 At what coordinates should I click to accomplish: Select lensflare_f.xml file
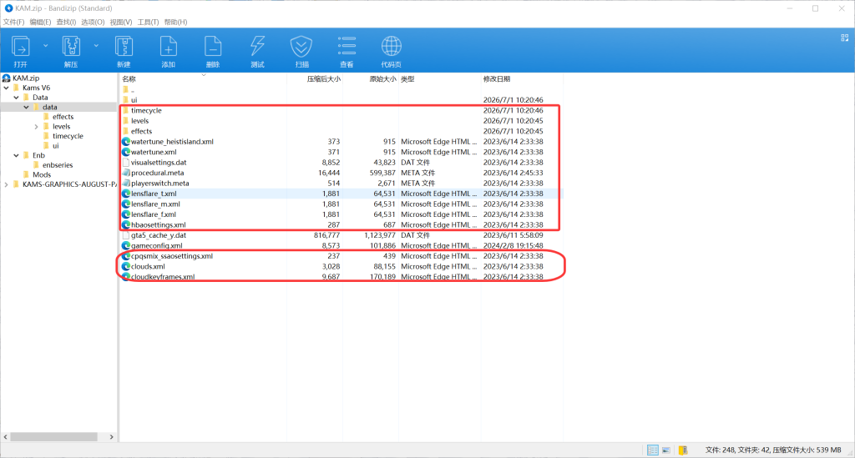(341, 214)
